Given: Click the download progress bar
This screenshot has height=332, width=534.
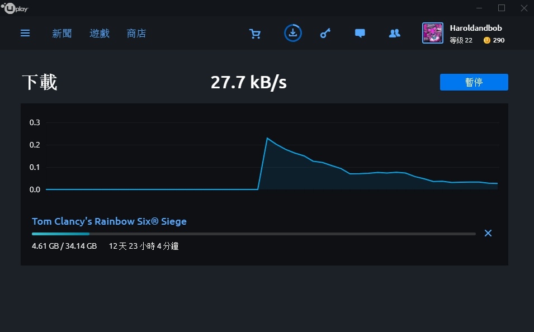Looking at the screenshot, I should 254,234.
